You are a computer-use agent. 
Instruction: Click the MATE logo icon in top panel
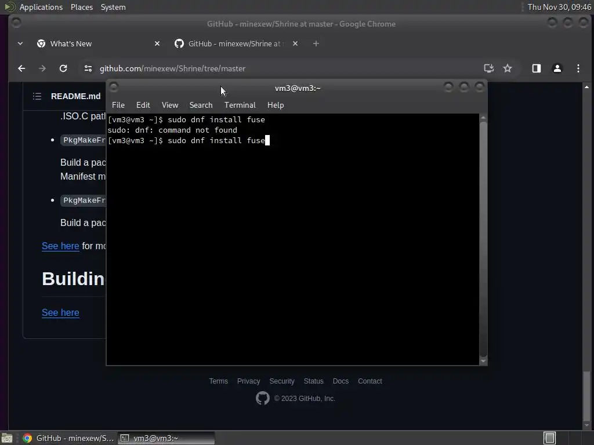point(10,7)
